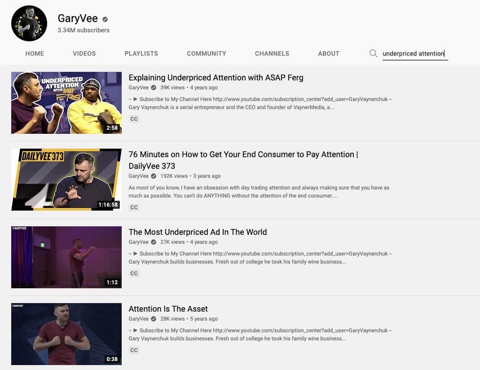Click 28K views • 5 years ago metadata
The width and height of the screenshot is (480, 370).
pyautogui.click(x=189, y=319)
